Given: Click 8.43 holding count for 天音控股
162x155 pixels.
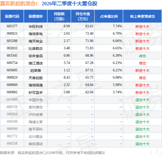Looking at the screenshot, I should pyautogui.click(x=67, y=77).
